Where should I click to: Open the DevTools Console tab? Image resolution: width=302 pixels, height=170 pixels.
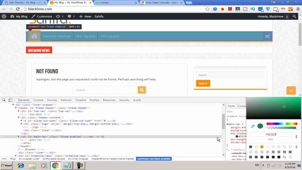coord(38,100)
